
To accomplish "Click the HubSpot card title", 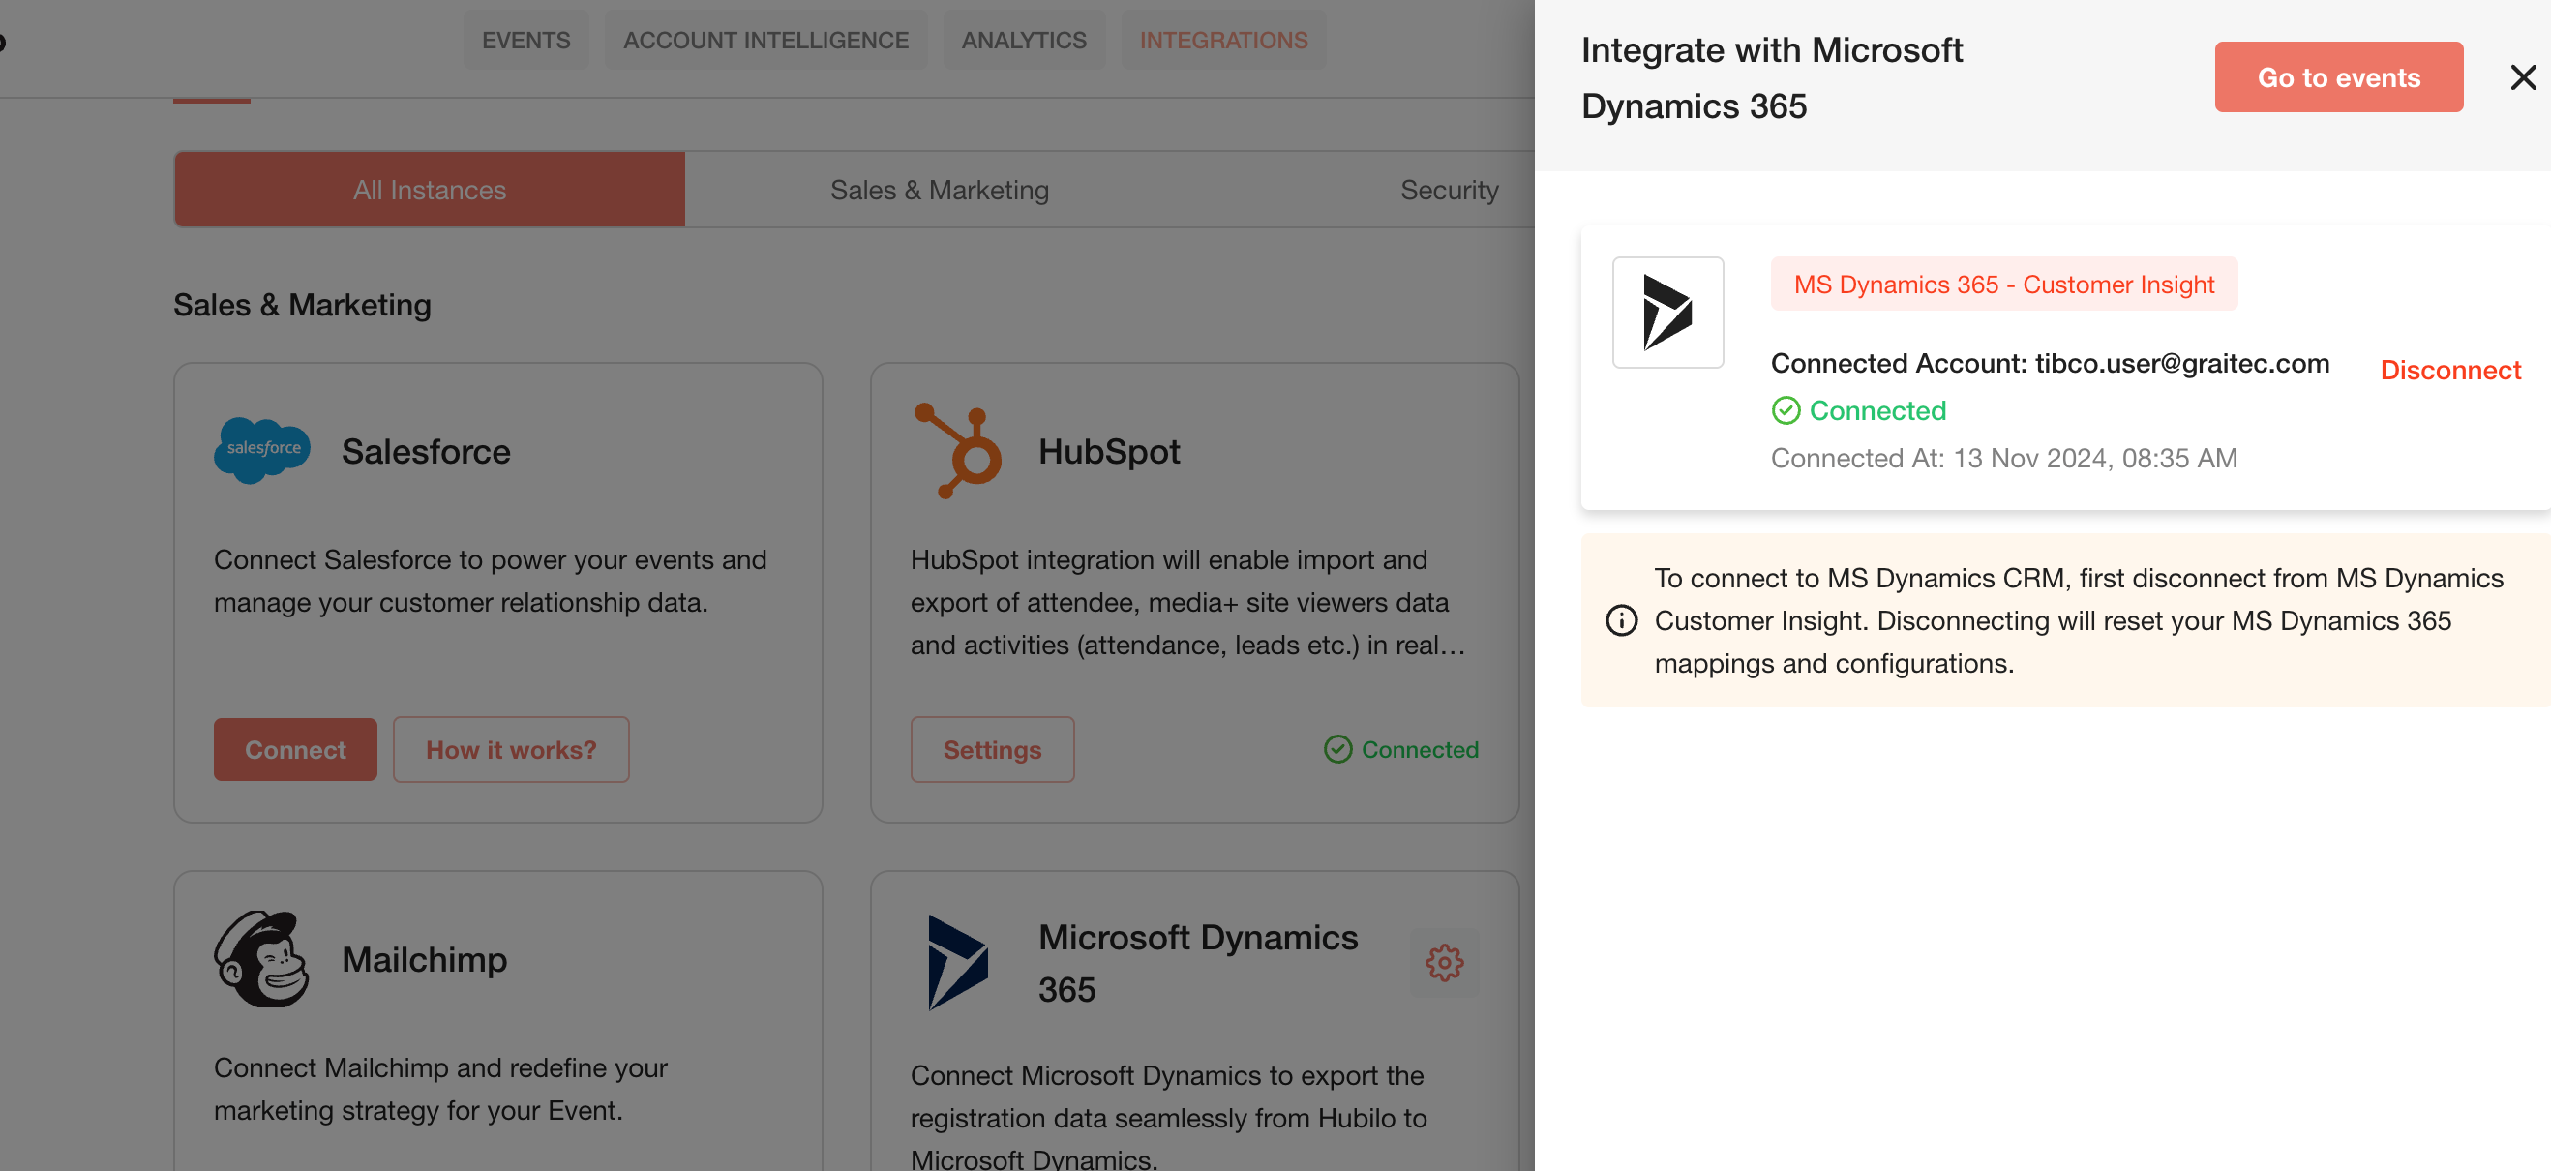I will tap(1109, 451).
